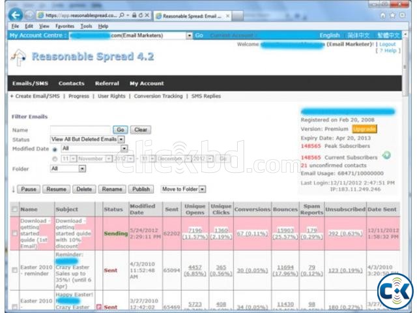Open the Progress submenu link
Viewport: 417px width, 313px height.
coord(79,96)
